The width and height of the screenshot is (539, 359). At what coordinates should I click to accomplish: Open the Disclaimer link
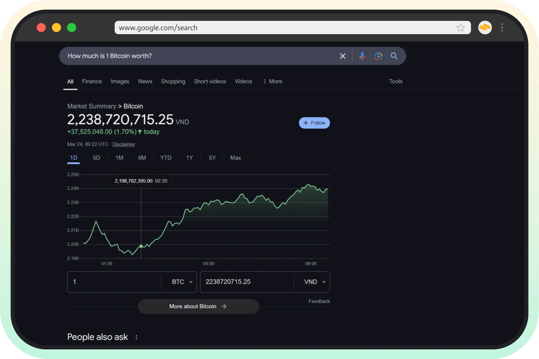pos(123,144)
